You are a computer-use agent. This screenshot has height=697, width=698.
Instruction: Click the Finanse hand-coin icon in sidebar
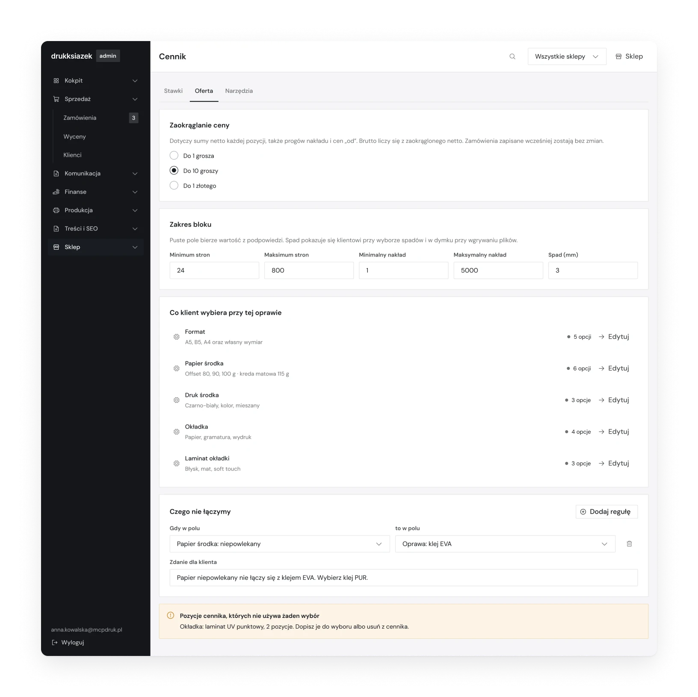point(56,192)
